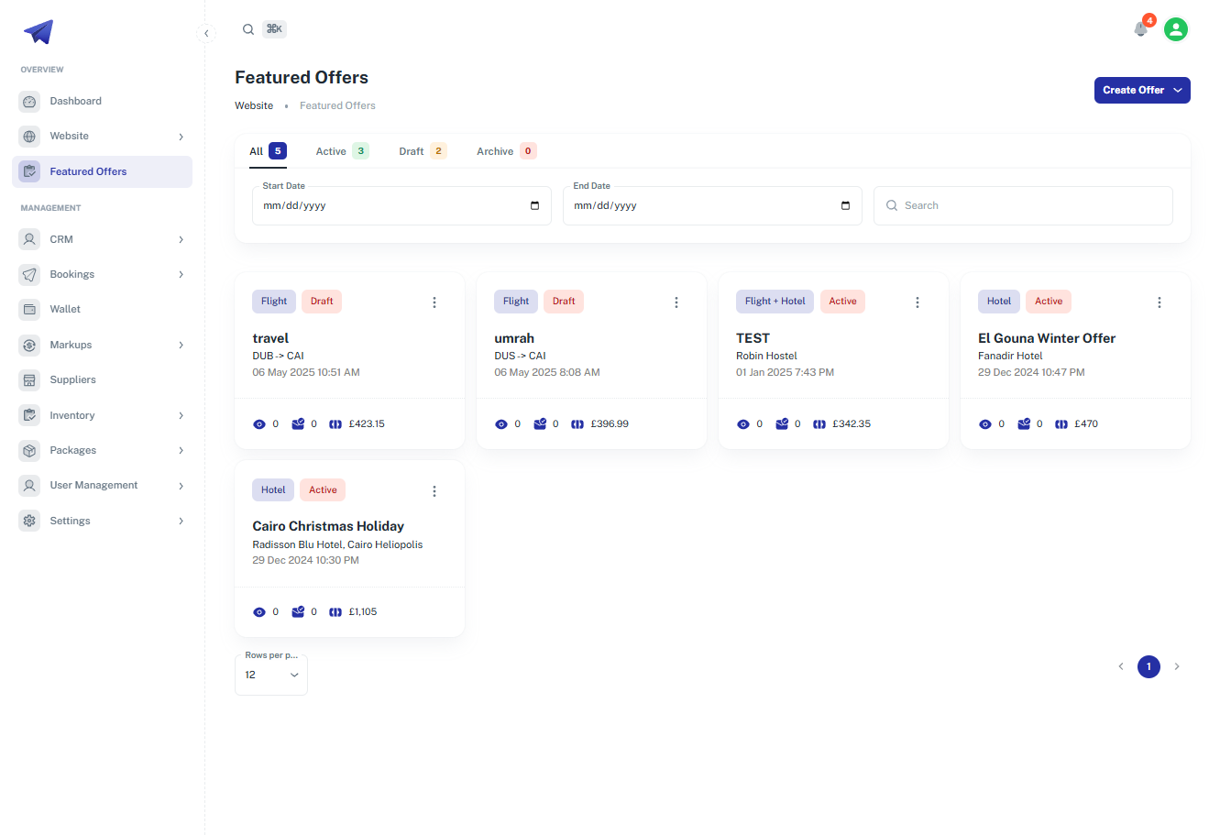Expand the Website submenu chevron
Image resolution: width=1220 pixels, height=835 pixels.
tap(181, 137)
